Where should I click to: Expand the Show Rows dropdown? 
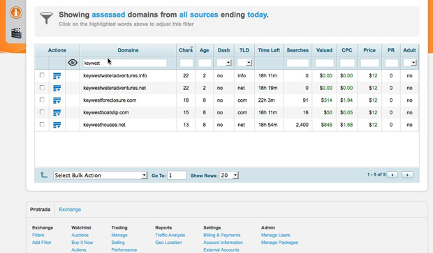(x=228, y=175)
